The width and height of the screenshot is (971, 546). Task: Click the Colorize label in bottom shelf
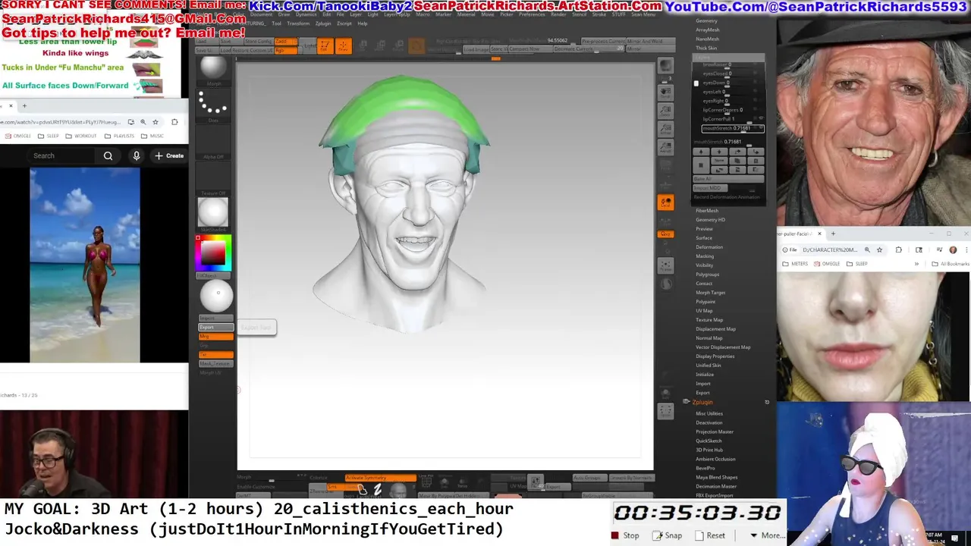(x=319, y=478)
